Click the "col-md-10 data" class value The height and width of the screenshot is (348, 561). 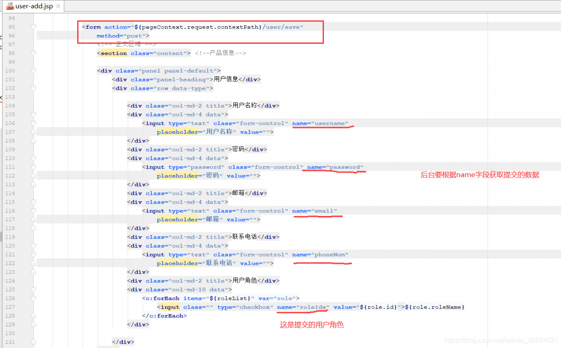(198, 290)
